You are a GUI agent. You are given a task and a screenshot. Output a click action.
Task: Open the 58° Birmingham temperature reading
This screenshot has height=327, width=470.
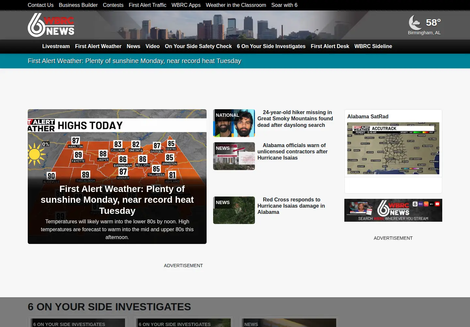point(433,23)
